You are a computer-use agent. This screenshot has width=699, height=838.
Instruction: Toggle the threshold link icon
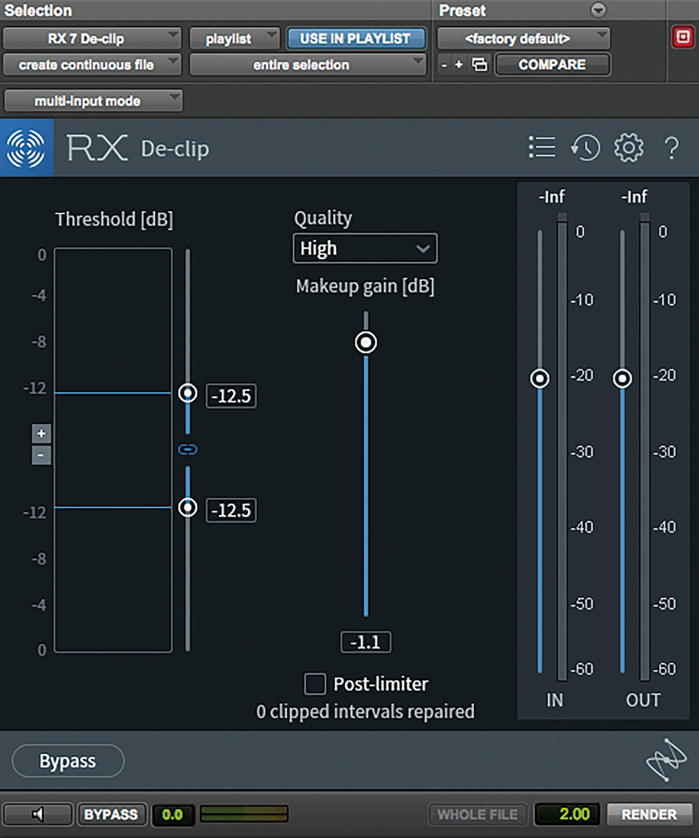coord(188,450)
